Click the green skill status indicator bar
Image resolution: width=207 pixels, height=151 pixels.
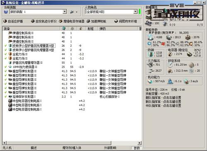[x=140, y=12]
